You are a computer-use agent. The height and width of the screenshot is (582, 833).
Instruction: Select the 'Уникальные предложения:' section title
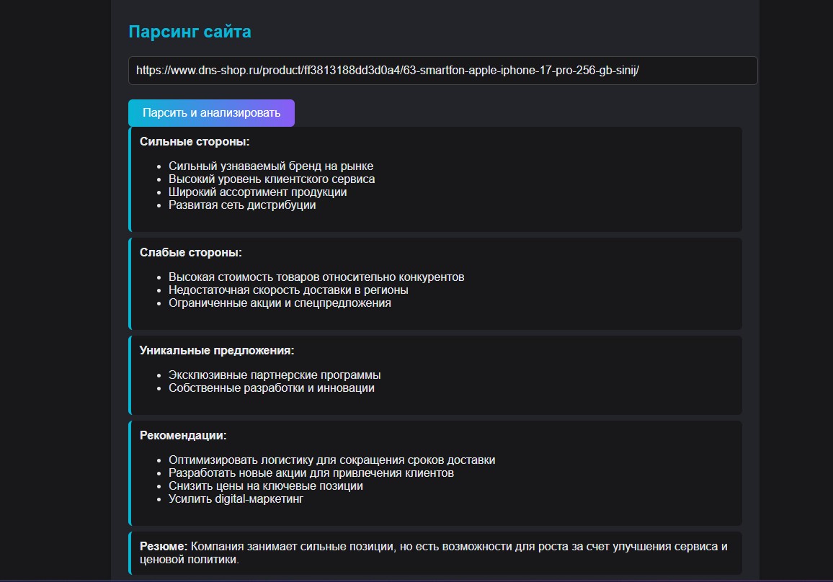(217, 351)
